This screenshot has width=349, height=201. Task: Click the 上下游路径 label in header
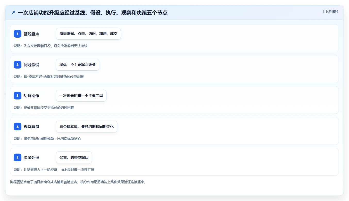pyautogui.click(x=330, y=11)
